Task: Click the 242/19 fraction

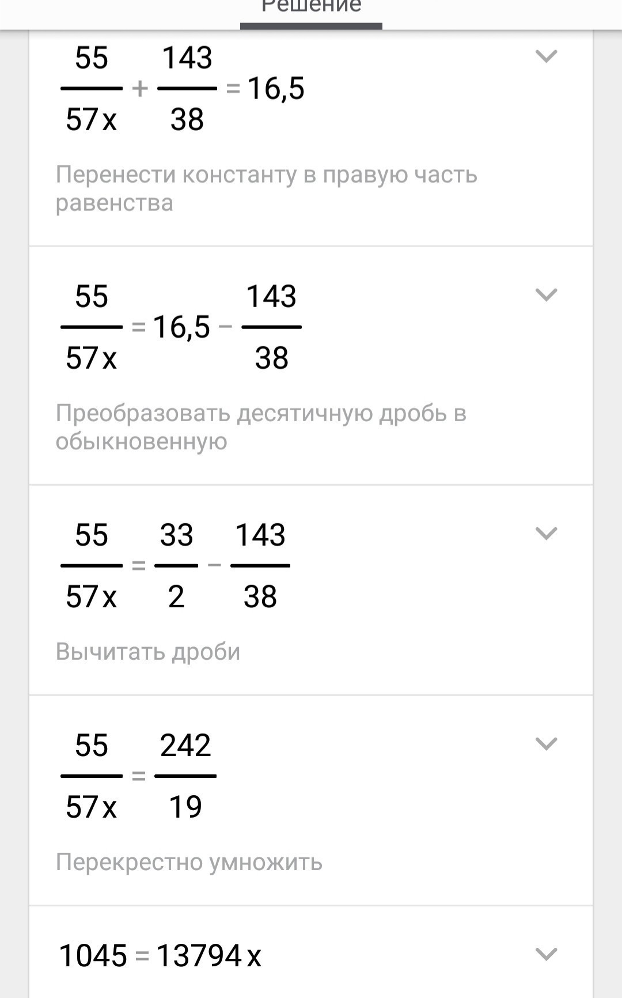Action: coord(185,776)
